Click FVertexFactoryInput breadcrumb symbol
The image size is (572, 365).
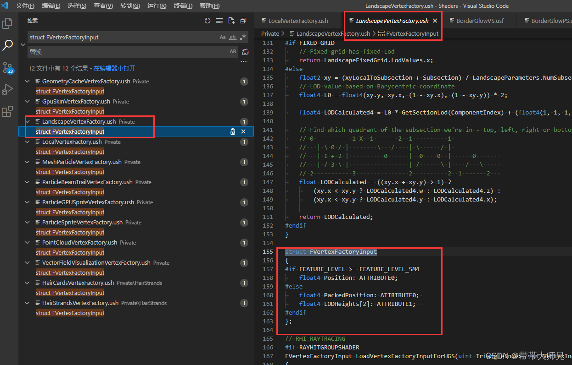coord(412,33)
